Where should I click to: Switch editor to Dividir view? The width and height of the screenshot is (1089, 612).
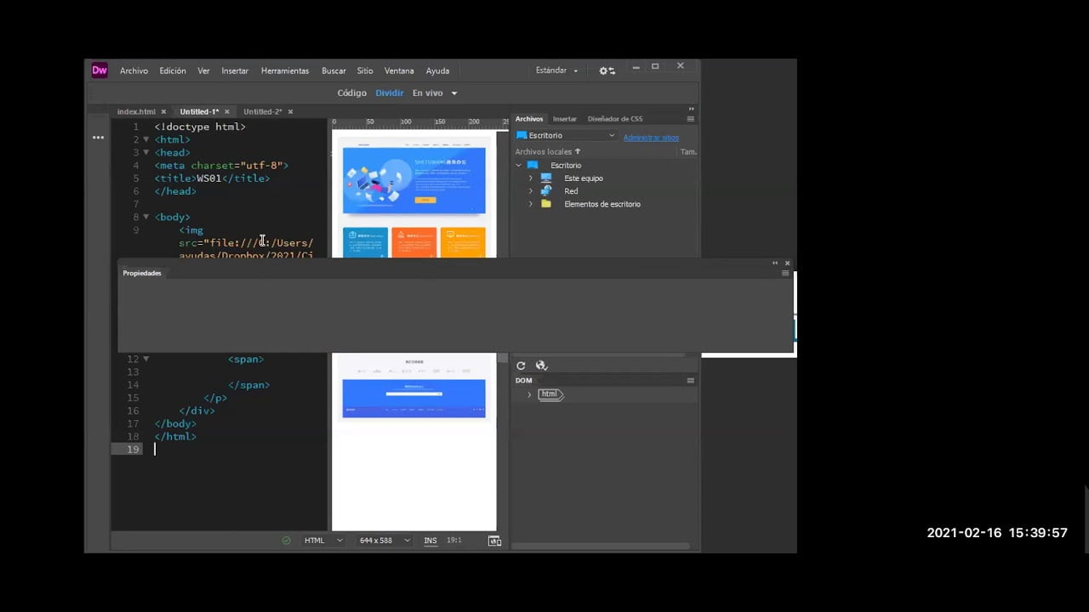point(389,93)
